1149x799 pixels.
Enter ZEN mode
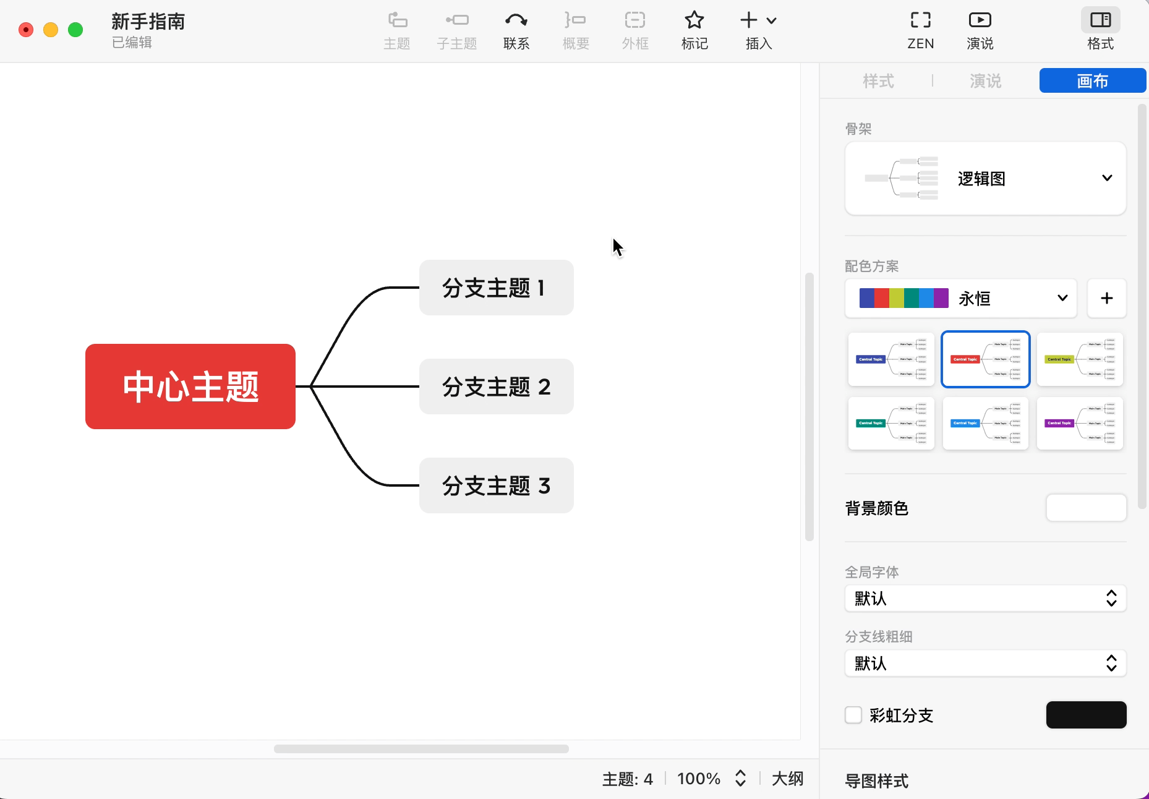point(920,29)
